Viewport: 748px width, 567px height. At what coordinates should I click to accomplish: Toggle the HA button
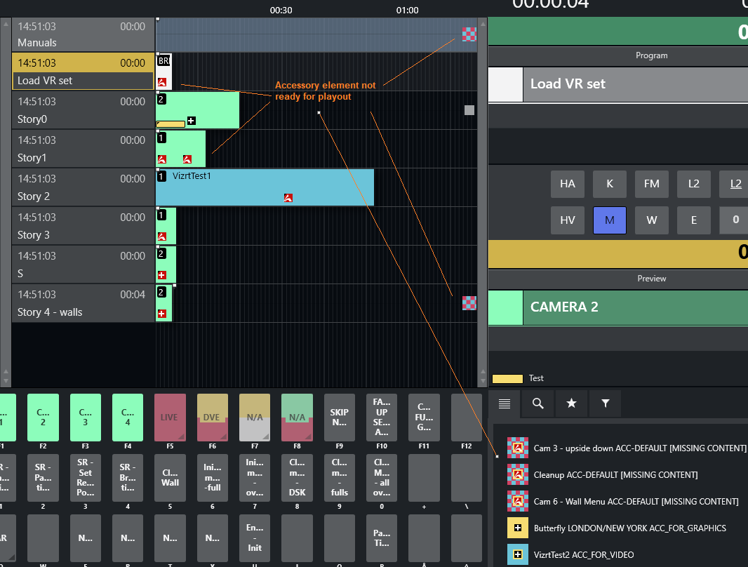point(567,184)
